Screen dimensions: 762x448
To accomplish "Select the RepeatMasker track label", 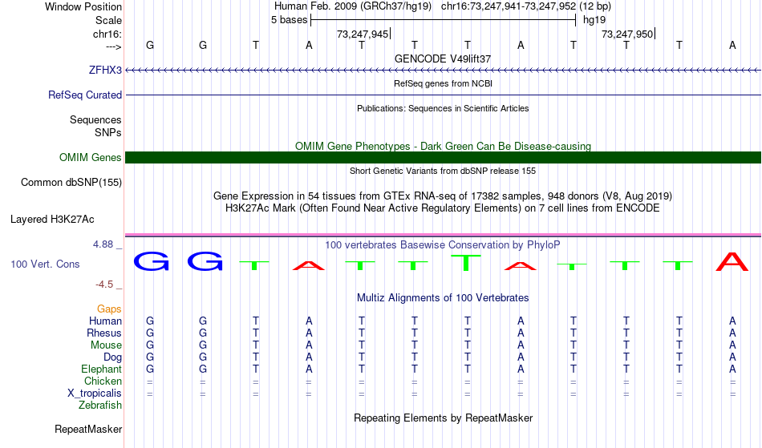I will 88,429.
